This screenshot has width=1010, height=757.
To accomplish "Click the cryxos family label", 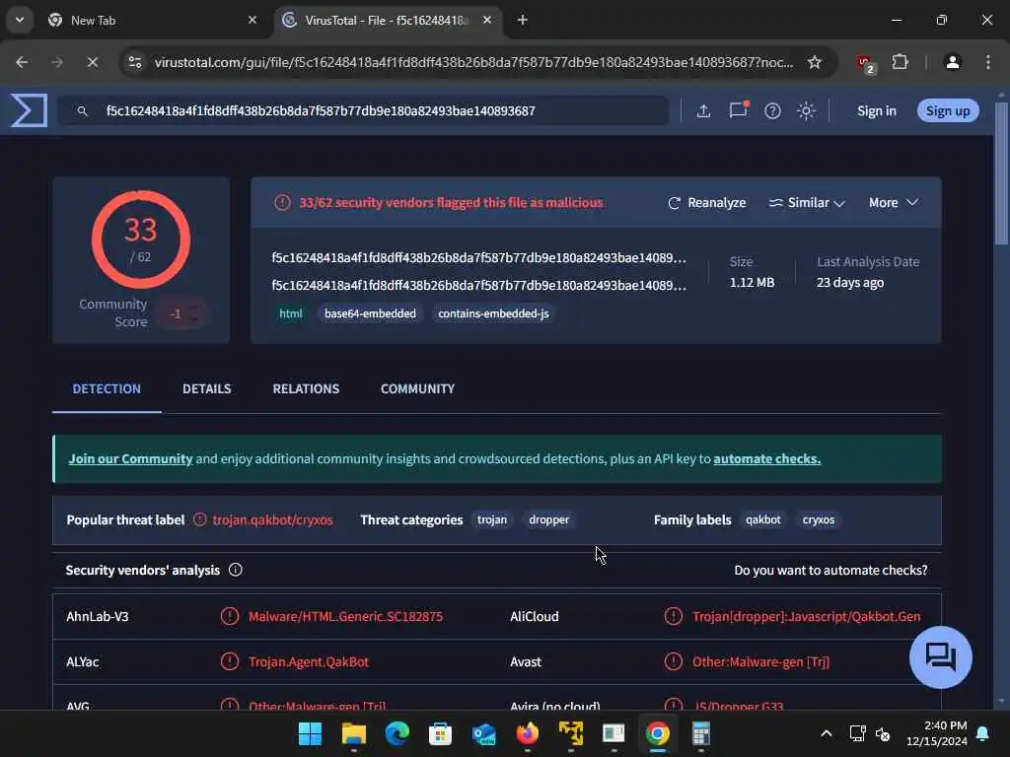I will tap(818, 519).
